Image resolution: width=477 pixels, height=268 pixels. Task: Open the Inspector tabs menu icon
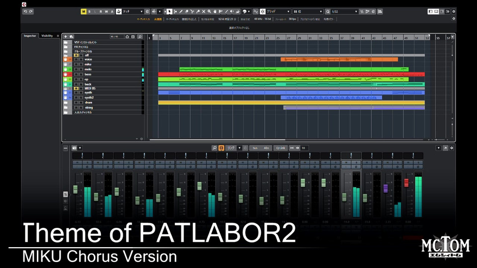click(58, 36)
